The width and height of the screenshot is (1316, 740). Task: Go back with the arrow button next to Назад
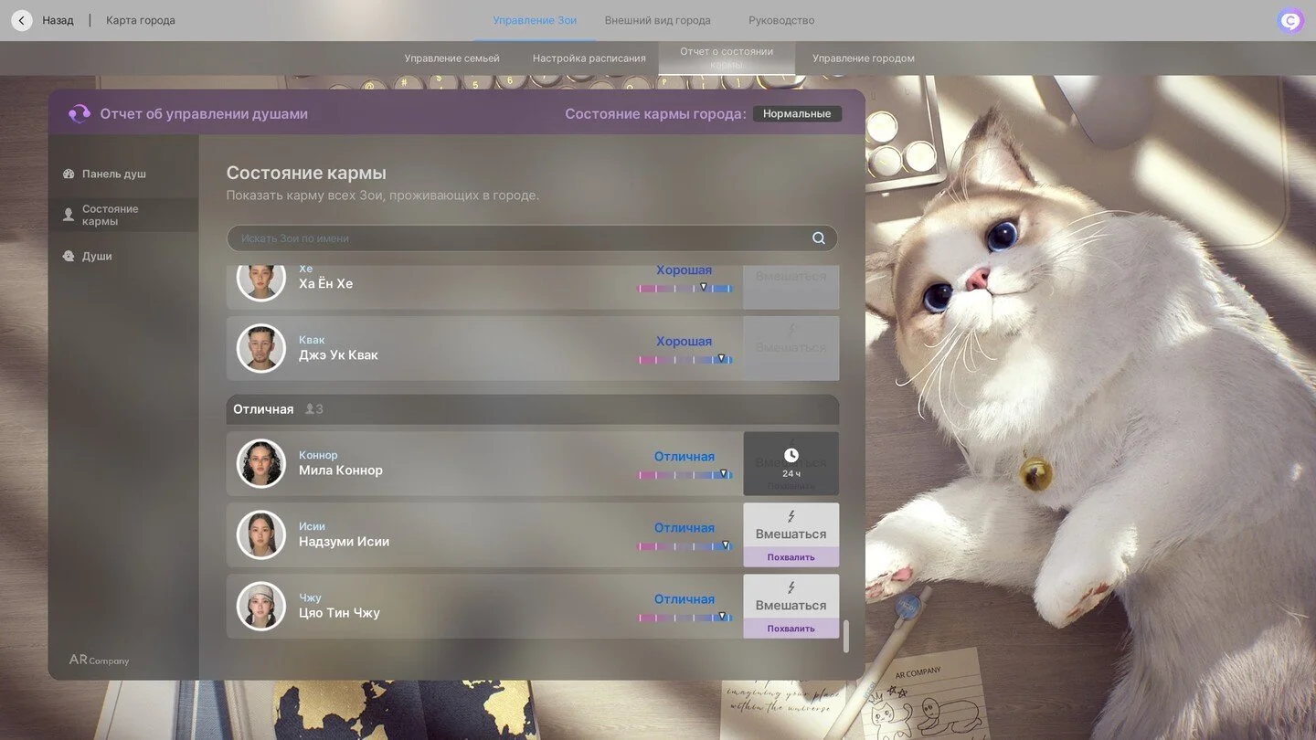pos(22,20)
